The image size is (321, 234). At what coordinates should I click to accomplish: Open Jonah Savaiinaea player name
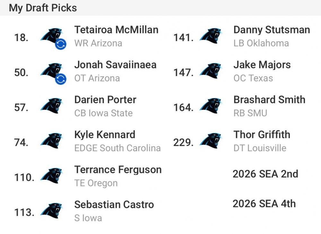pos(115,65)
